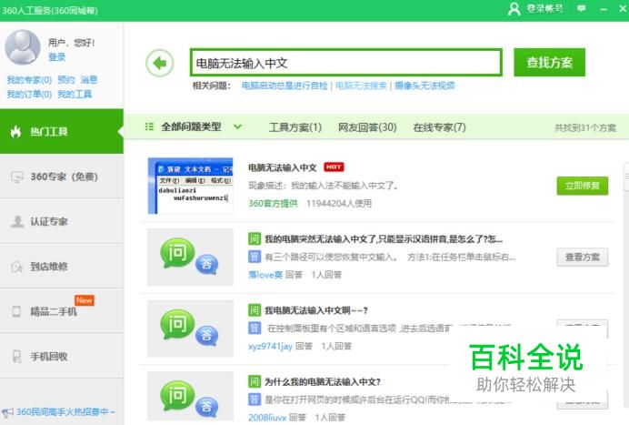629x425 pixels.
Task: Open the feedback message icon in title bar
Action: pos(581,8)
